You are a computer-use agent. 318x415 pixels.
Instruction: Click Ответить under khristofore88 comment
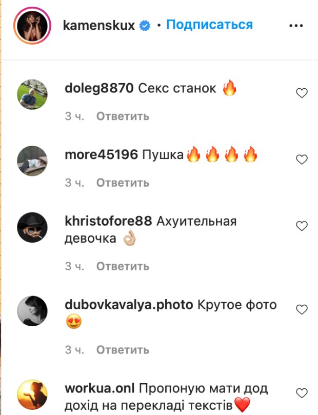123,266
